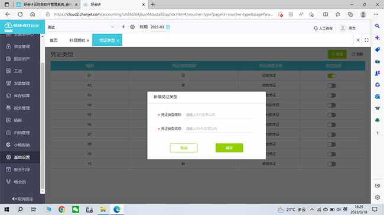Open a new browser tab
This screenshot has width=384, height=215.
coord(152,4)
